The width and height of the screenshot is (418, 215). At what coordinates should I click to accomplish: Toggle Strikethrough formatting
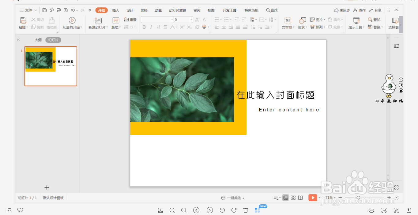[x=165, y=27]
